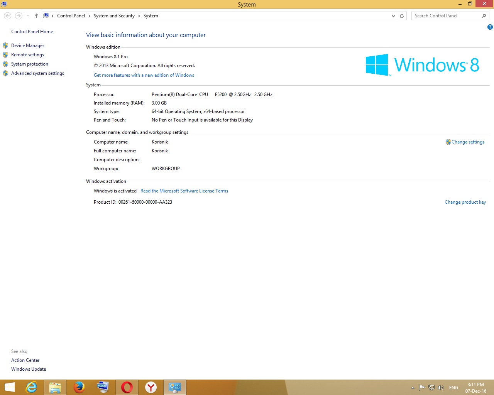
Task: Expand the chevron after Control Panel breadcrumb
Action: (x=89, y=16)
